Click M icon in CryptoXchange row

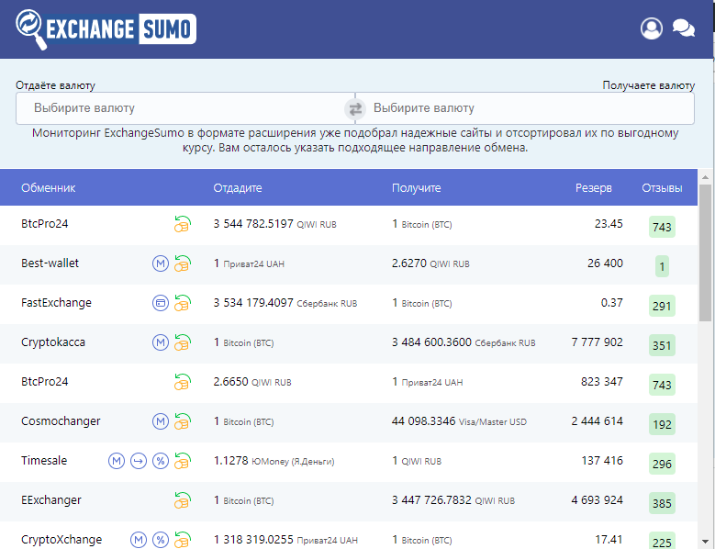139,540
